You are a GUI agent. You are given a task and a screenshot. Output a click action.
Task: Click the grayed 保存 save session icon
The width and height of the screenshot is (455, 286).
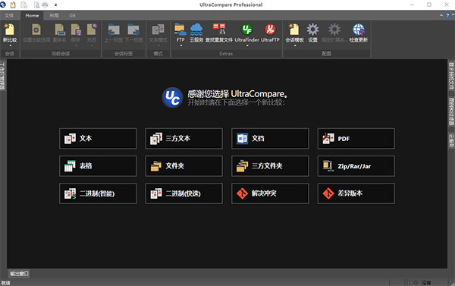point(76,30)
